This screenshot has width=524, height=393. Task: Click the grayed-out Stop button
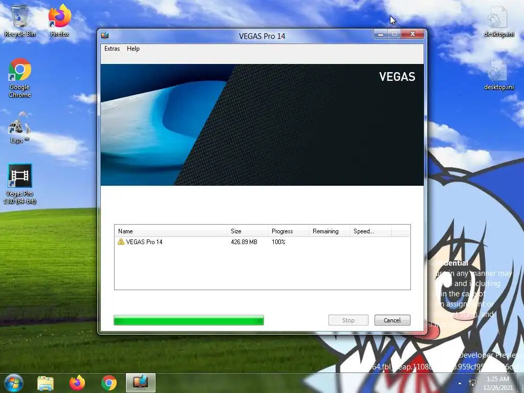click(x=348, y=320)
